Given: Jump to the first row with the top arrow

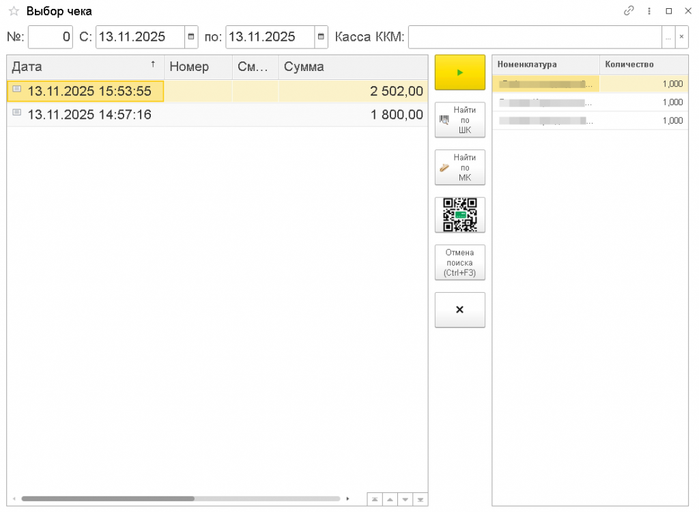Looking at the screenshot, I should coord(375,500).
